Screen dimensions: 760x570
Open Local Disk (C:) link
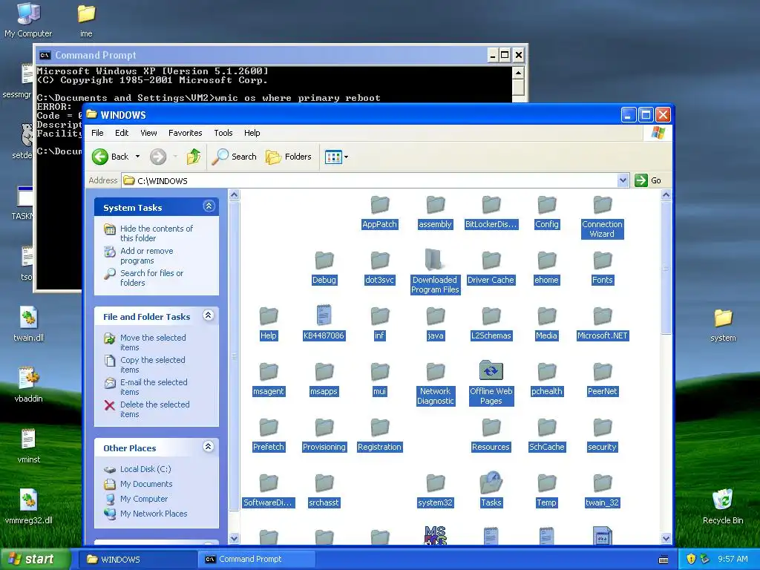tap(145, 469)
